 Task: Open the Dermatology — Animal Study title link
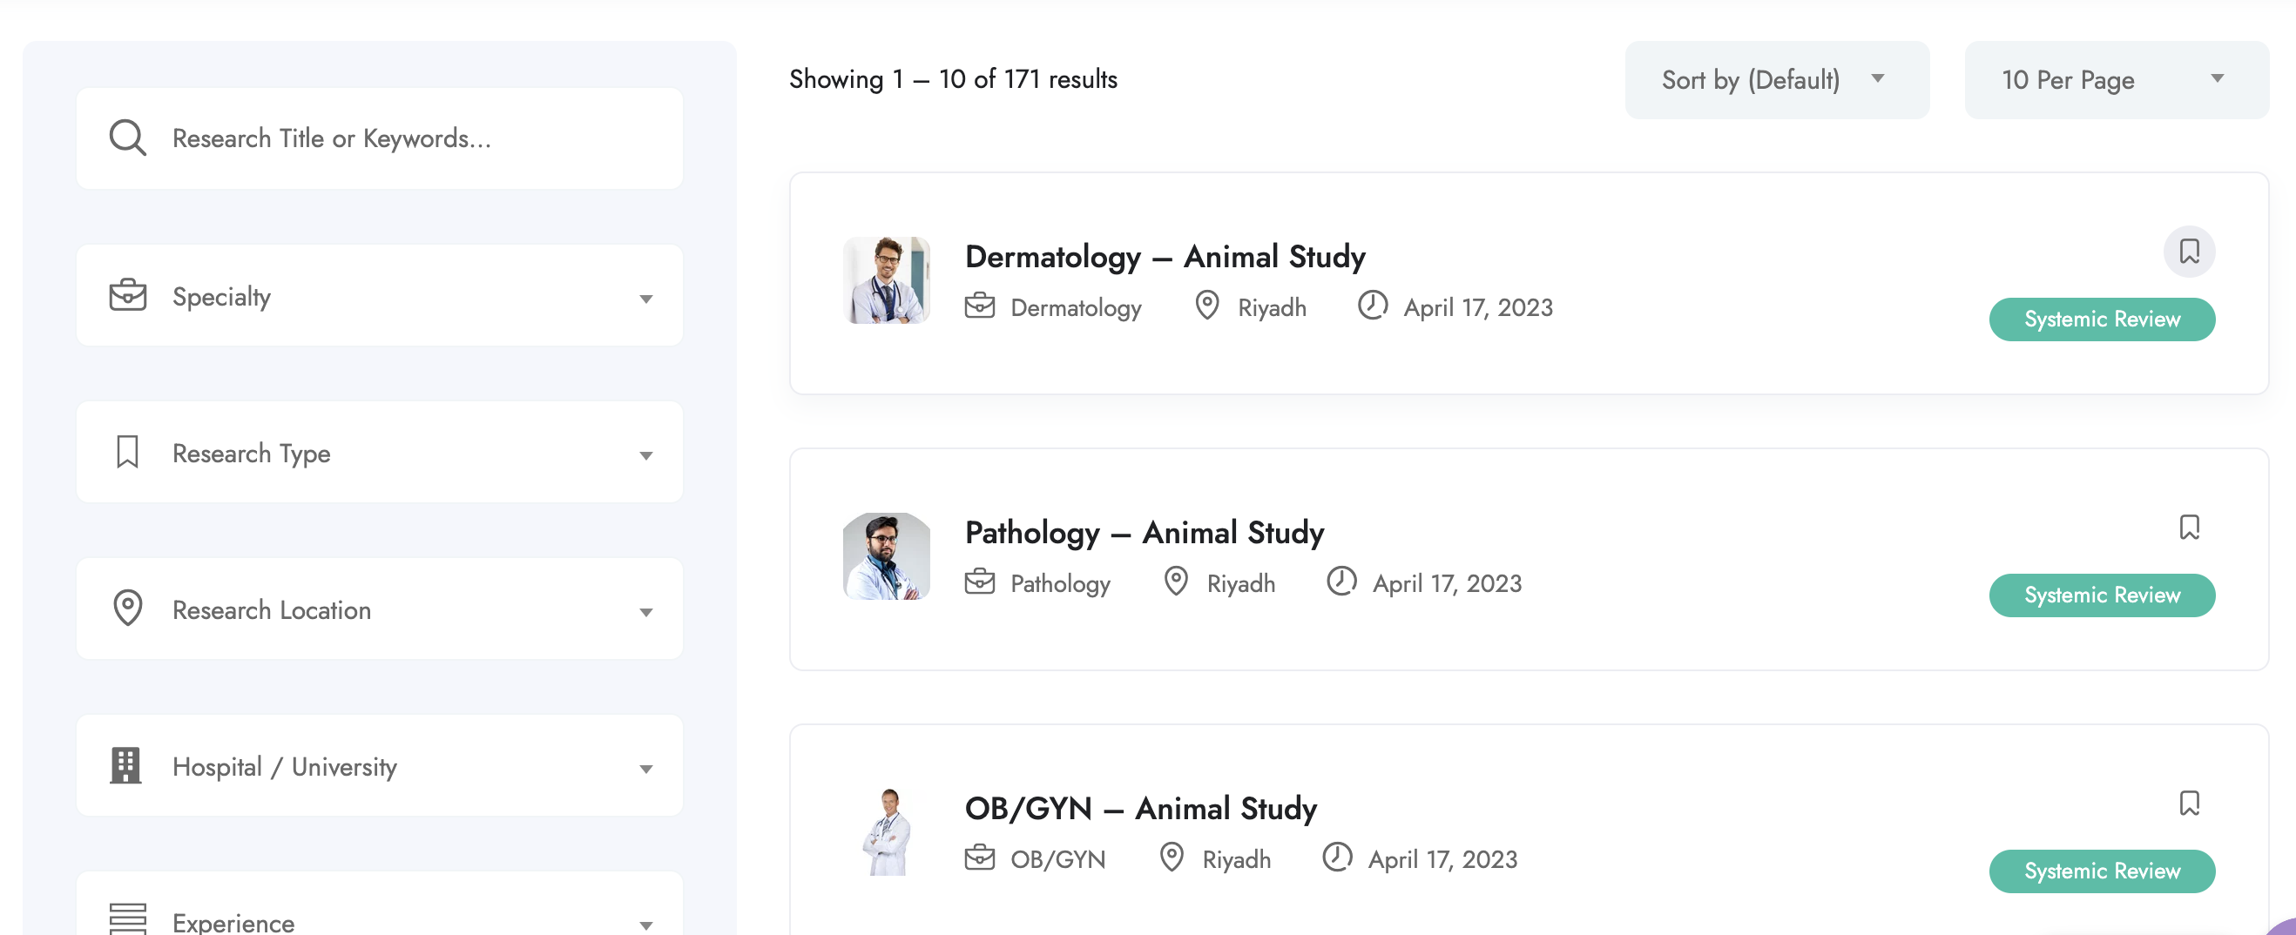[1164, 257]
